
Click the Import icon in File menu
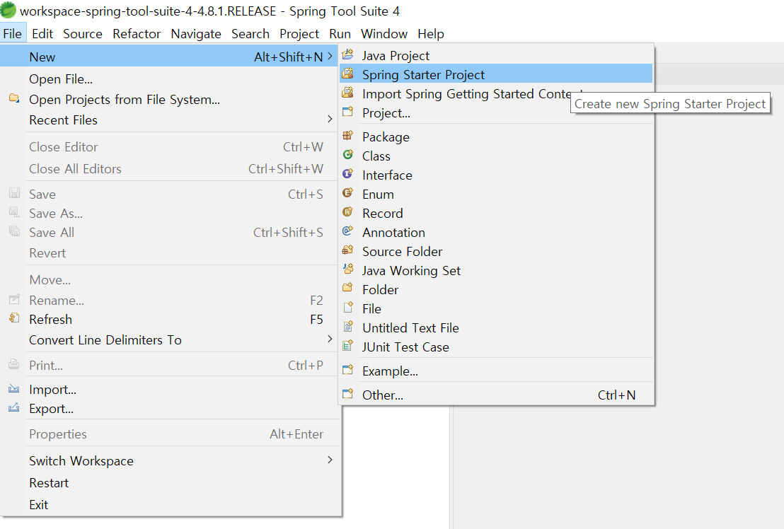click(x=14, y=389)
